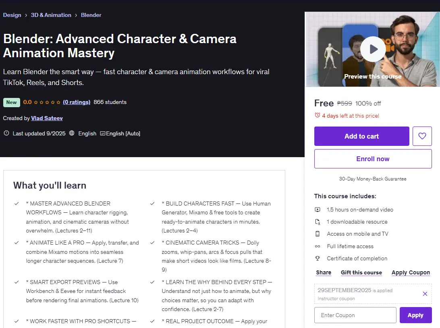Click the star rating icons
This screenshot has width=440, height=328.
click(x=47, y=102)
